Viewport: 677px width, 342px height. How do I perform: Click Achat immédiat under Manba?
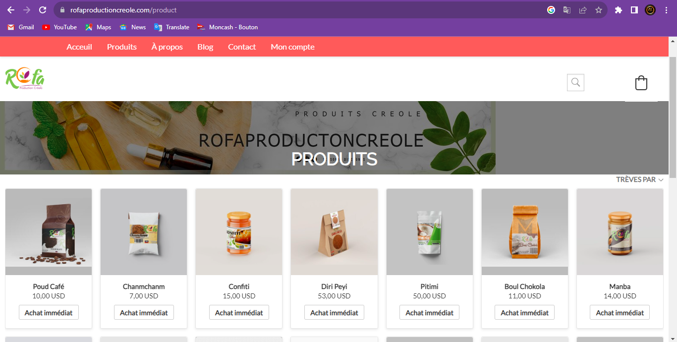click(x=620, y=312)
